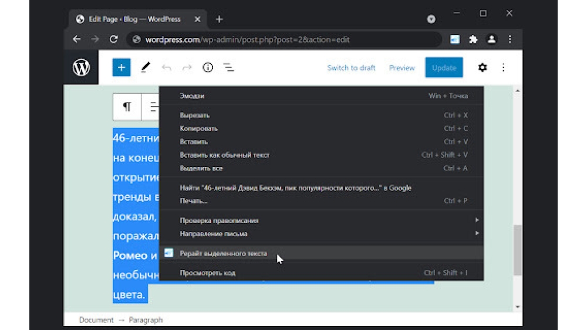Select the pencil Tools icon

[145, 67]
